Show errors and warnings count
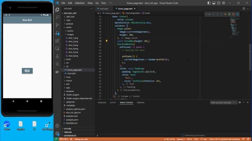The height and width of the screenshot is (141, 252). (64, 139)
